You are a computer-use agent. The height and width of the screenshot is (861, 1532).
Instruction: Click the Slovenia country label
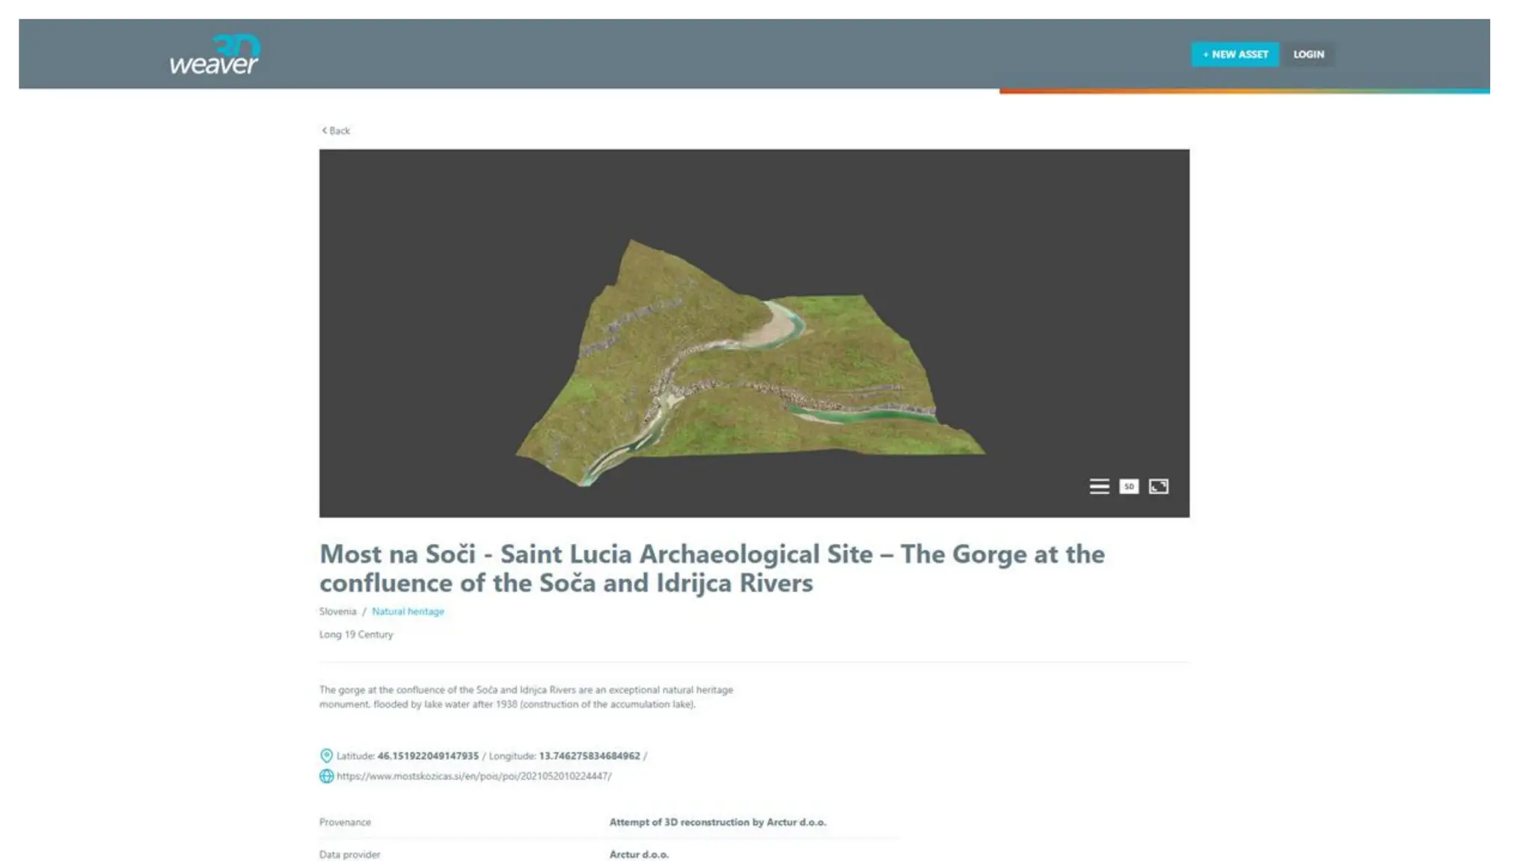click(x=337, y=611)
